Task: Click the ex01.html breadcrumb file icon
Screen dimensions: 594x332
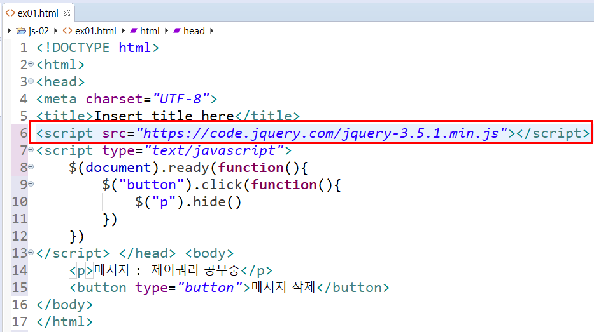Action: pyautogui.click(x=67, y=30)
